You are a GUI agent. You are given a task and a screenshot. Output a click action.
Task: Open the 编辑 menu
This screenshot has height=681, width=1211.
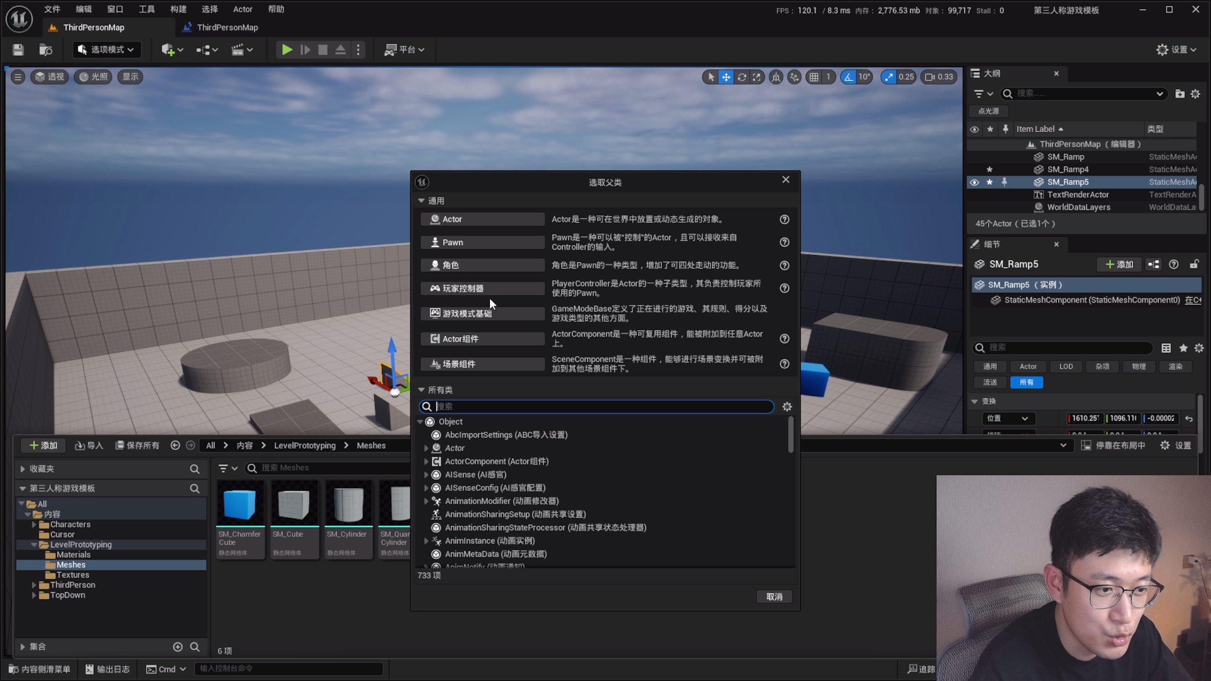84,9
